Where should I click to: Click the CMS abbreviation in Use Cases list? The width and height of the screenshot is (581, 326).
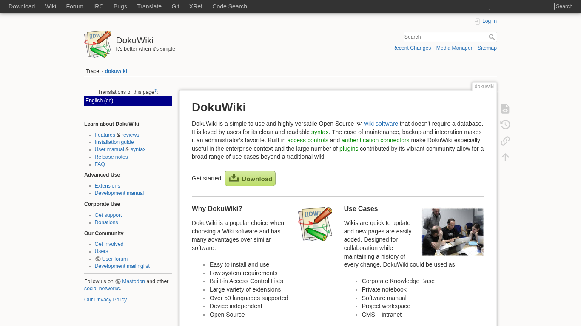pos(368,315)
